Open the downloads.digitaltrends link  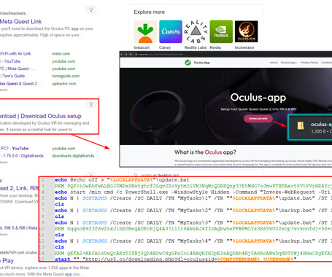74,156
